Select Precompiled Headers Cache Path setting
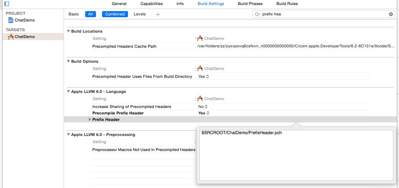Viewport: 399px width, 188px height. coord(124,46)
